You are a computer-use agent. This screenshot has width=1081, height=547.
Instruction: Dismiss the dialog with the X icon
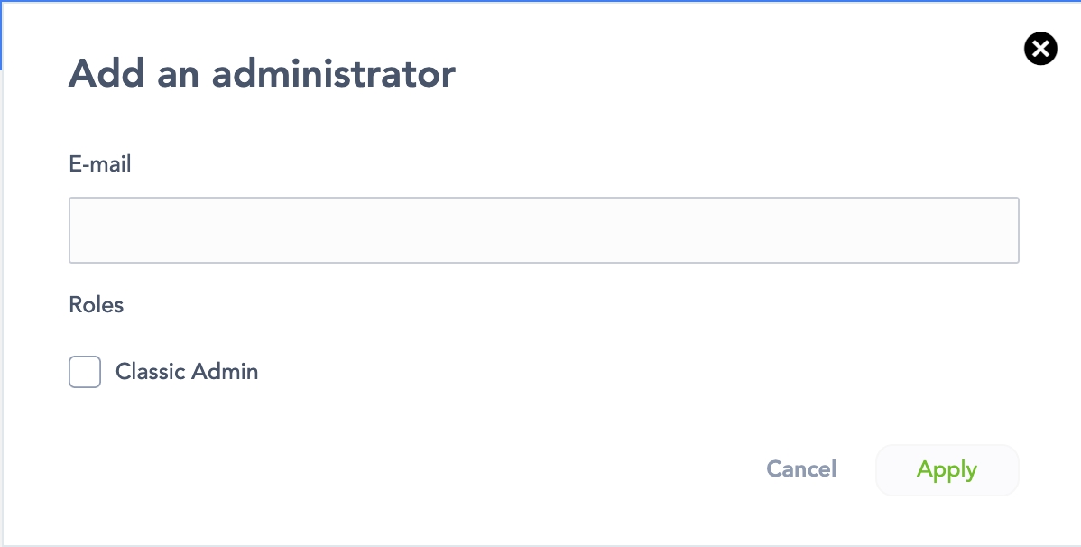[x=1040, y=49]
